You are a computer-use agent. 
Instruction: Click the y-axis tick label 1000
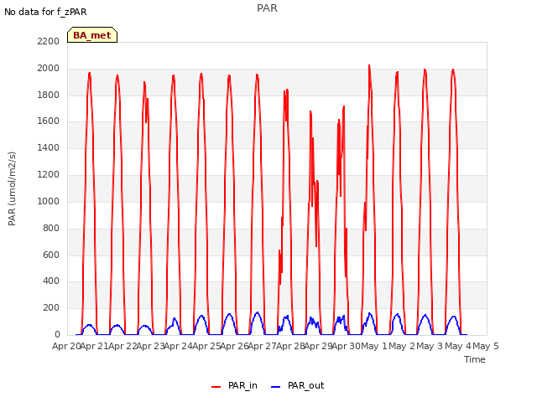49,201
